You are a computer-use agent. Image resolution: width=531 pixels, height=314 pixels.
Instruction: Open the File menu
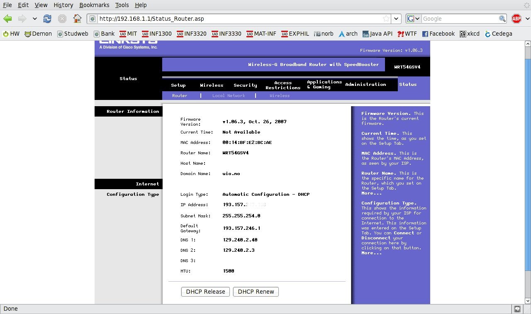point(7,5)
